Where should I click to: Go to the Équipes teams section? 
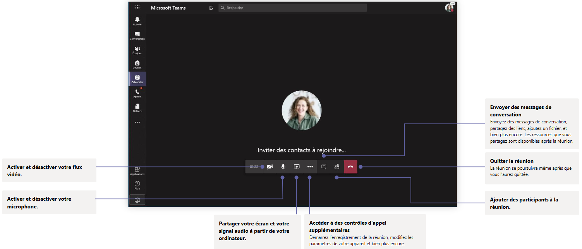[137, 50]
